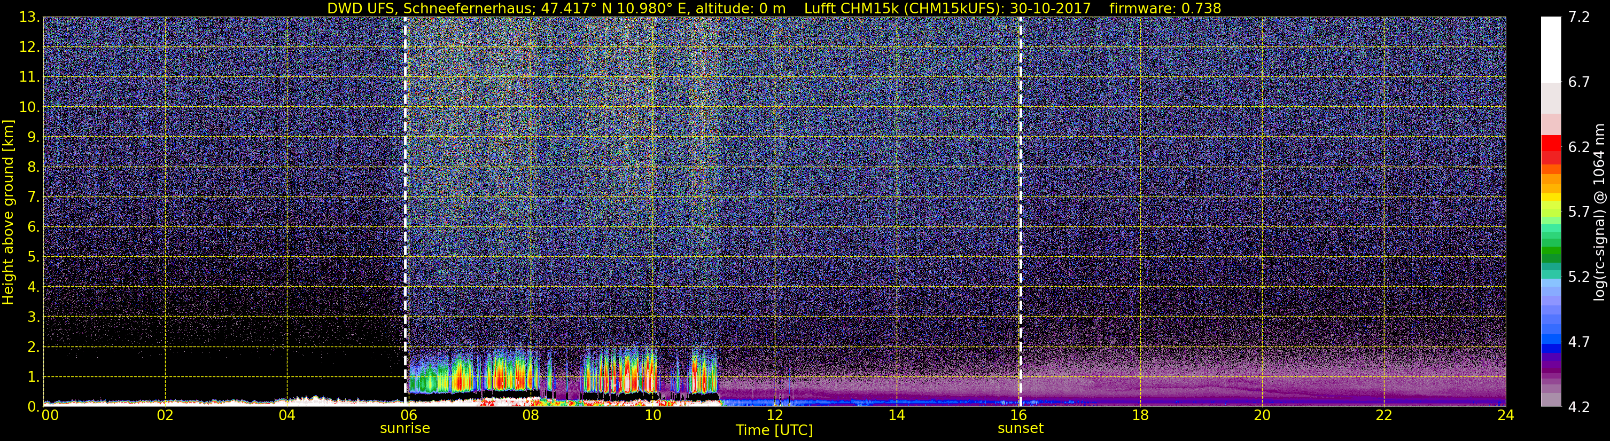Screen dimensions: 1610x441
Task: Click height-axis tick label '1.'
Action: [33, 376]
